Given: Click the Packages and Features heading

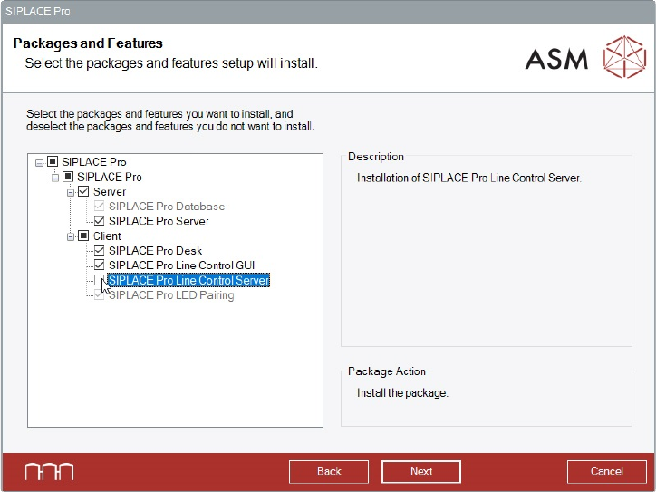Looking at the screenshot, I should (88, 43).
